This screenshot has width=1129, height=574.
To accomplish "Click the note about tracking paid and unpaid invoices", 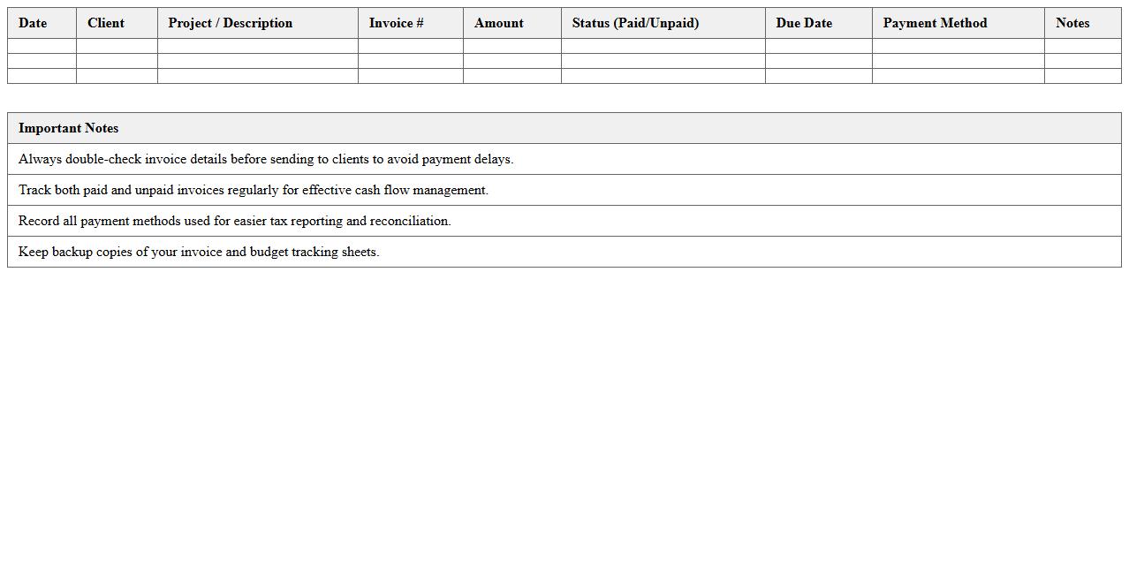I will point(254,190).
